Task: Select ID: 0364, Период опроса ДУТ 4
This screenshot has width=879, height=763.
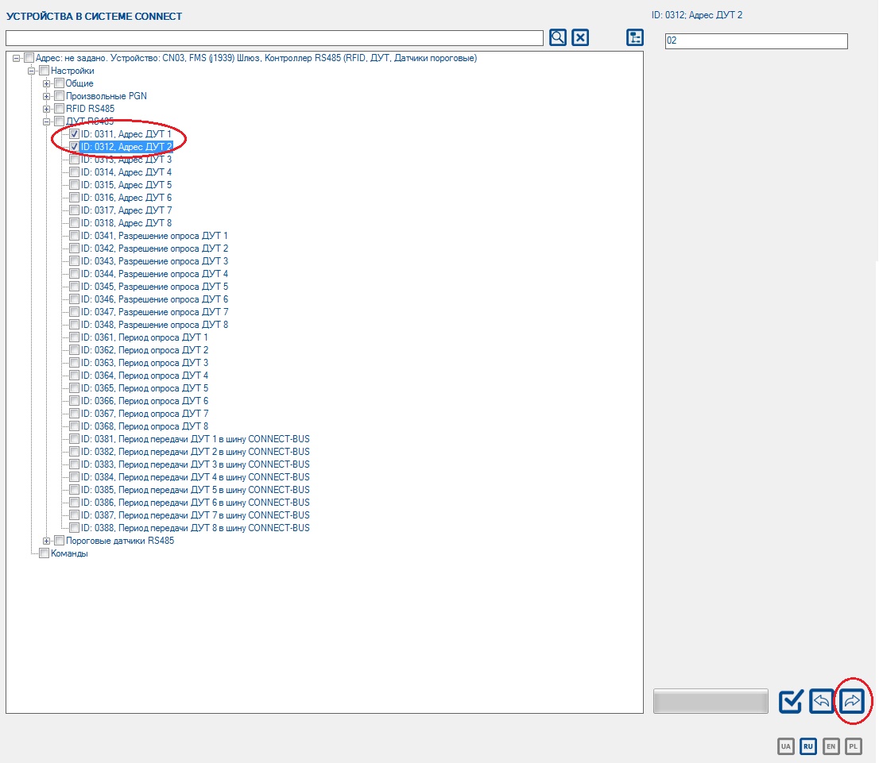Action: tap(145, 376)
